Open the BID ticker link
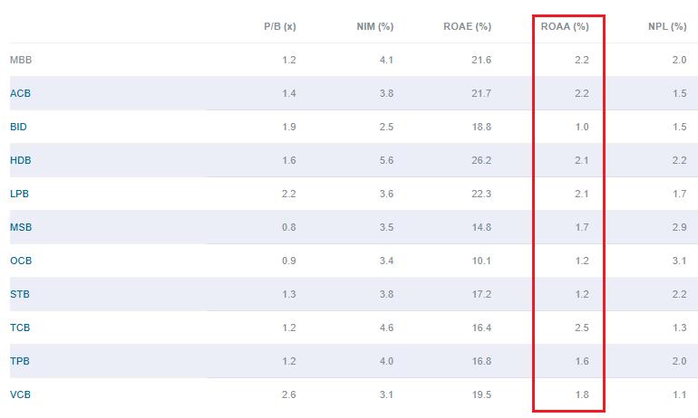The height and width of the screenshot is (418, 698). click(18, 127)
